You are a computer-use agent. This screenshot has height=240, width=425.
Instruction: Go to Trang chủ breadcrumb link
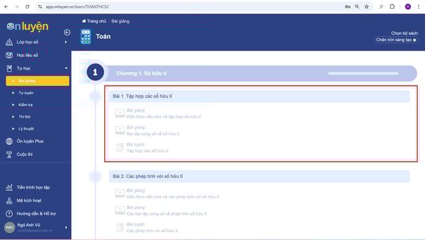pyautogui.click(x=96, y=21)
